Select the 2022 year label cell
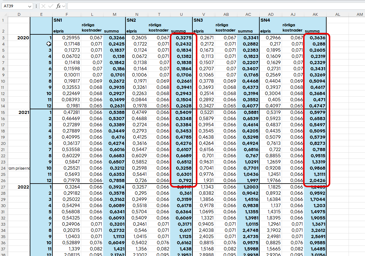This screenshot has height=256, width=365. coord(19,187)
